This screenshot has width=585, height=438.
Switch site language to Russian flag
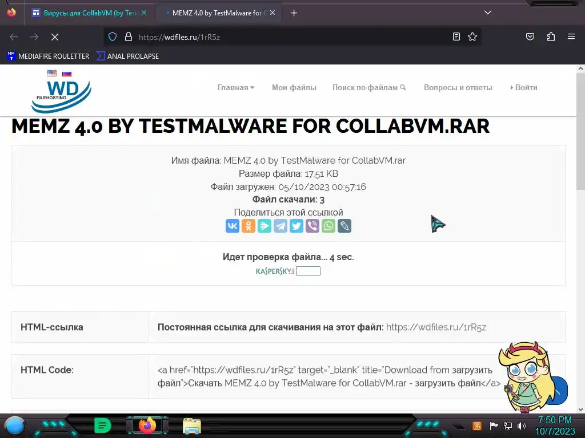click(x=67, y=73)
